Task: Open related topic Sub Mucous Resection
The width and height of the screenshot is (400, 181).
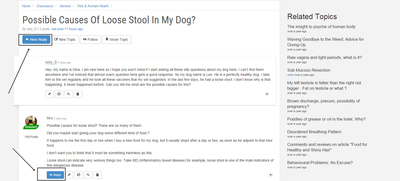Action: coord(309,70)
